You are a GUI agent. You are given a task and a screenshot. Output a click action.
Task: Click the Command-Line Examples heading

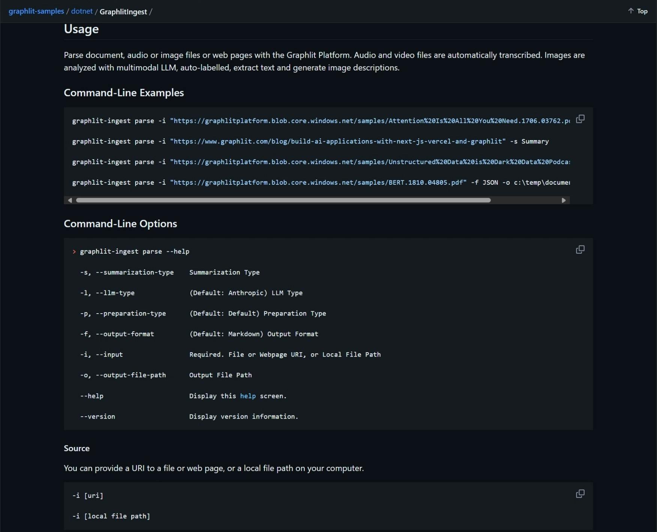(x=124, y=93)
